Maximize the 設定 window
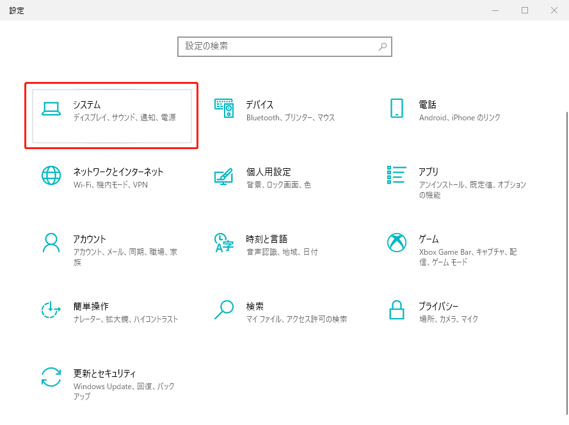569x425 pixels. [525, 10]
